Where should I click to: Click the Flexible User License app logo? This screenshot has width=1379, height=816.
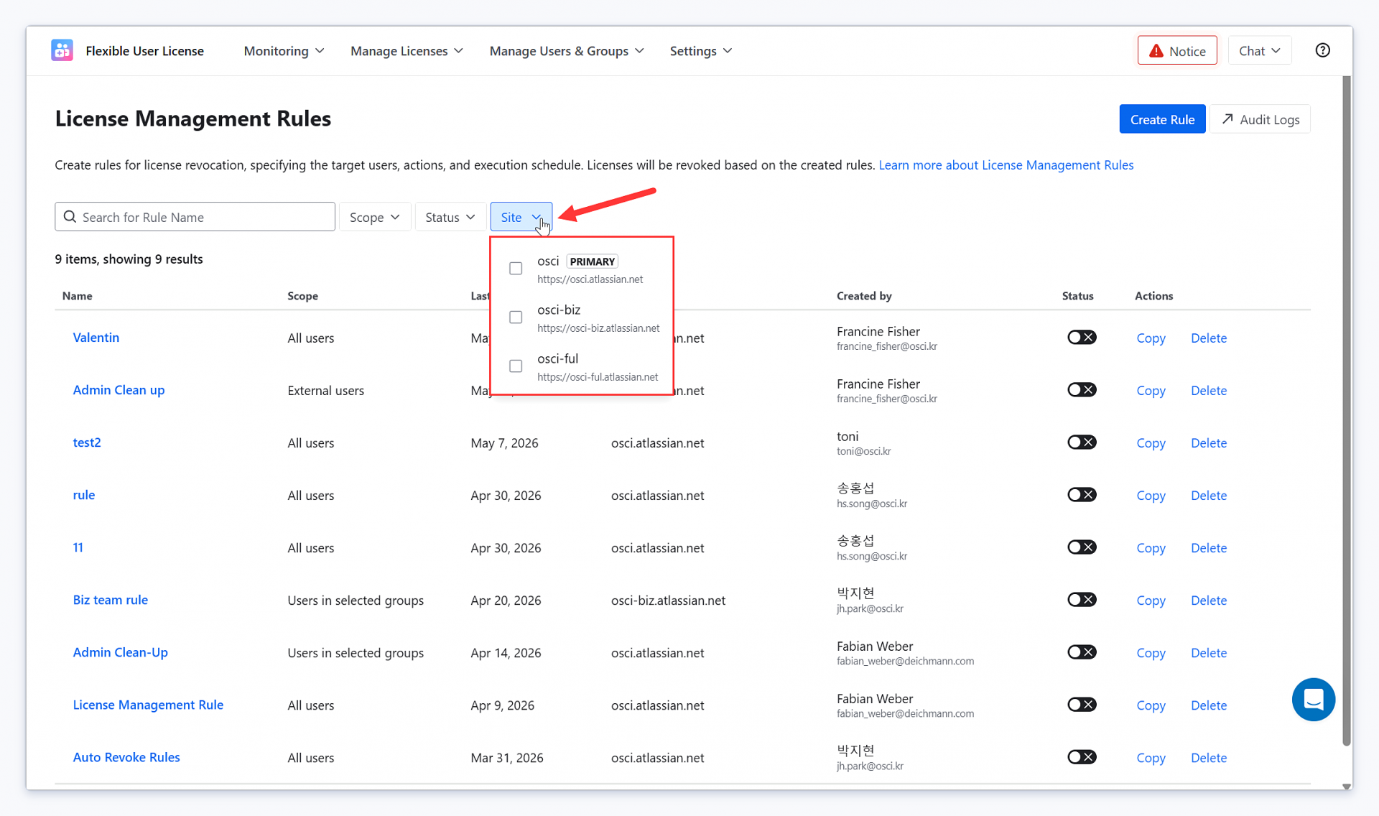pyautogui.click(x=62, y=50)
